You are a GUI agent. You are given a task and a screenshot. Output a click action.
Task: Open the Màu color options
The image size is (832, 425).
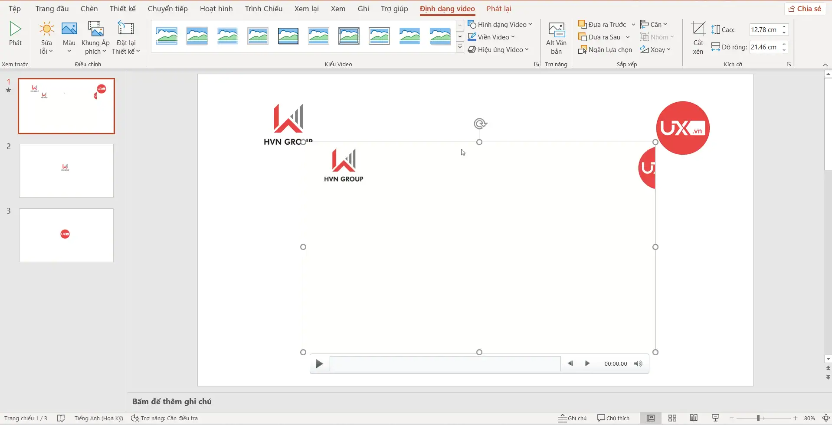pos(69,38)
